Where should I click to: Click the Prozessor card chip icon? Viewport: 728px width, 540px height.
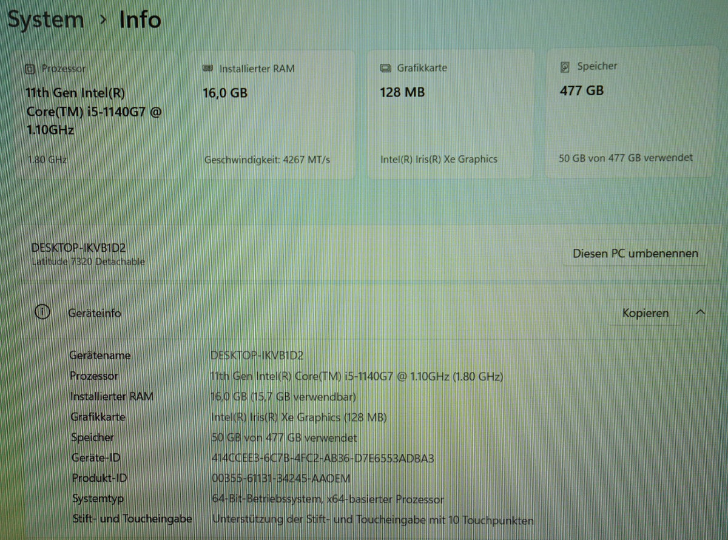click(x=30, y=69)
